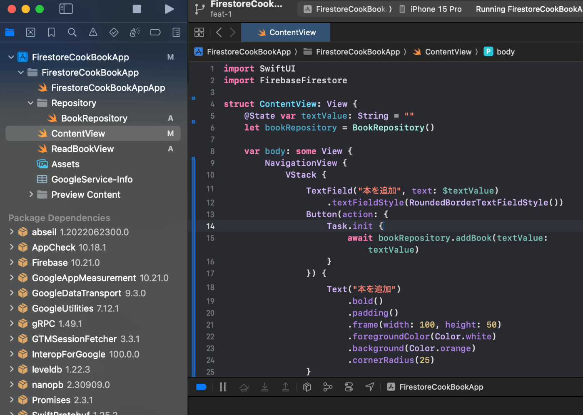Open Debug View Hierarchy
The width and height of the screenshot is (583, 415).
(x=307, y=387)
